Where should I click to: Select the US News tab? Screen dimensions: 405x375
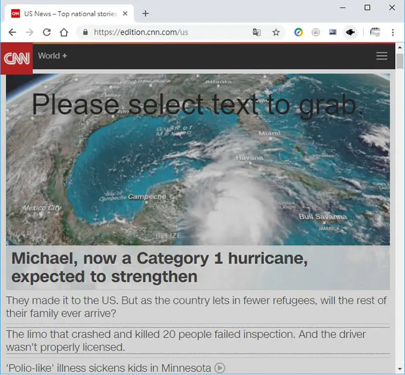click(68, 13)
